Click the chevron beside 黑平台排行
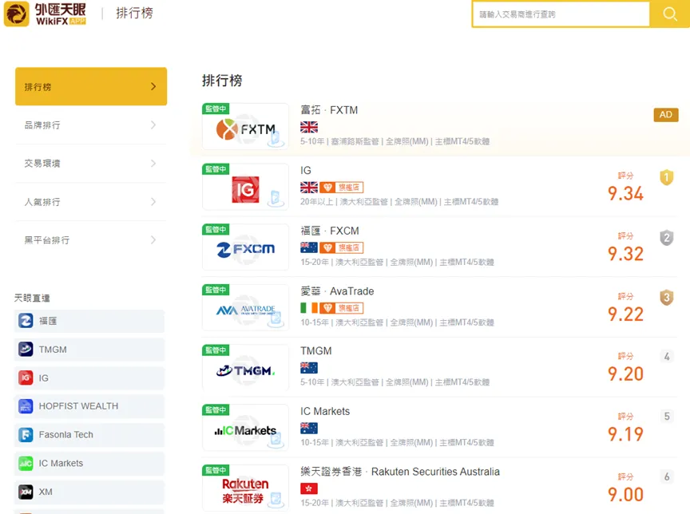Screen dimensions: 690x514 [x=153, y=240]
